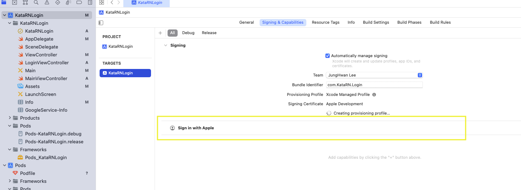Open LaunchScreen storyboard

41,94
